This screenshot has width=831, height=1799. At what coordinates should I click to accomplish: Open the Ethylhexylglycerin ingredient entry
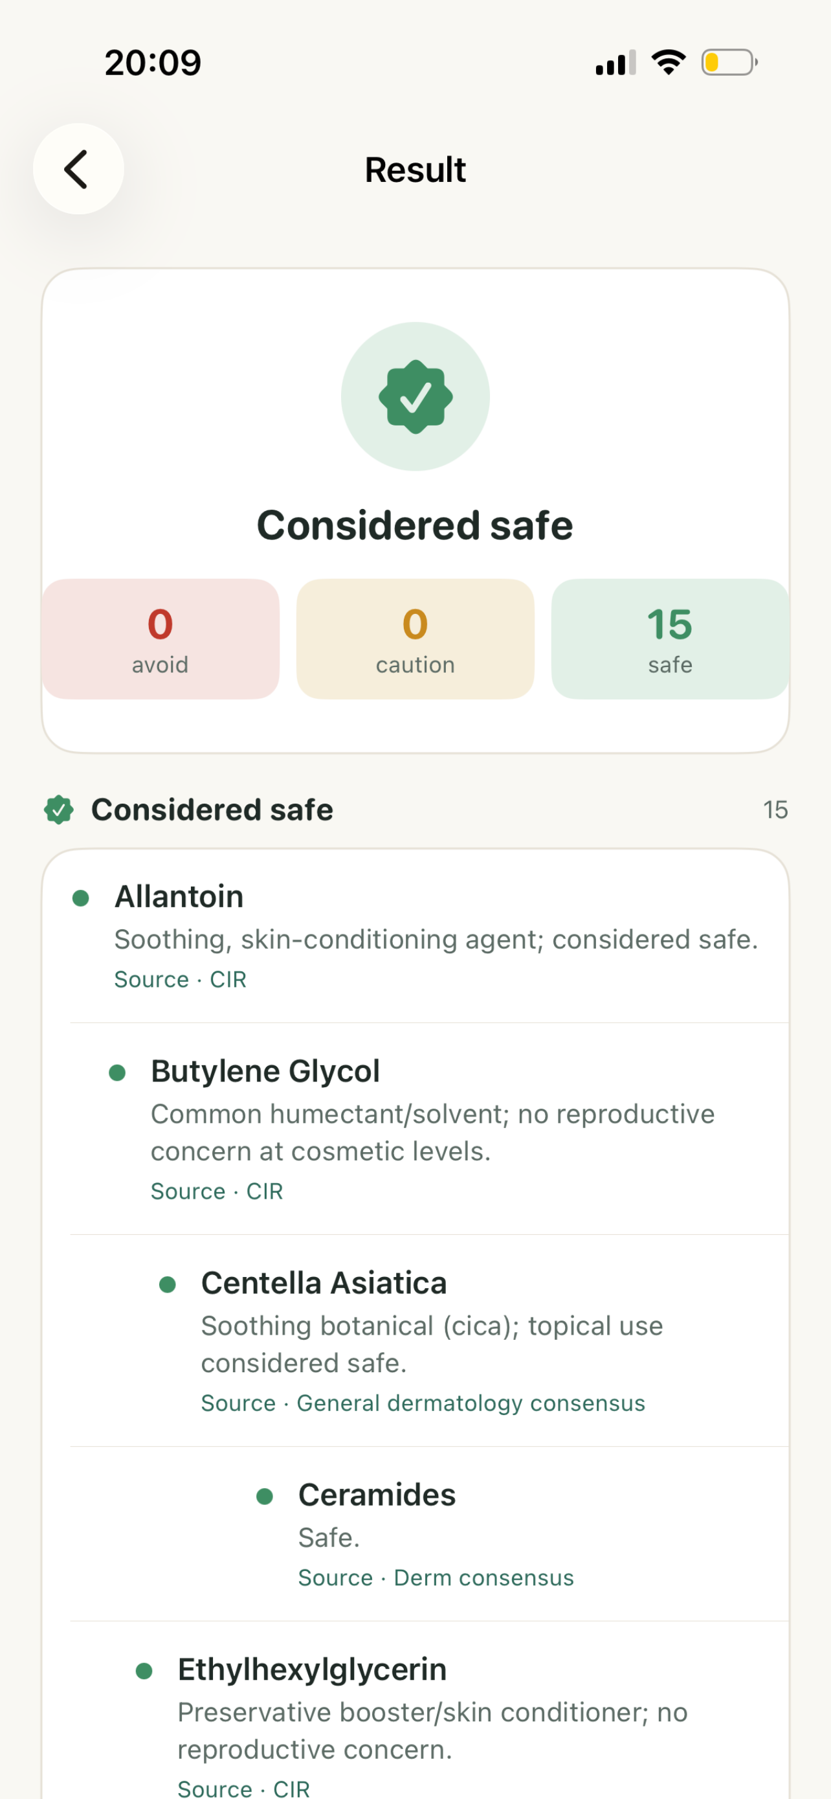[x=429, y=1710]
